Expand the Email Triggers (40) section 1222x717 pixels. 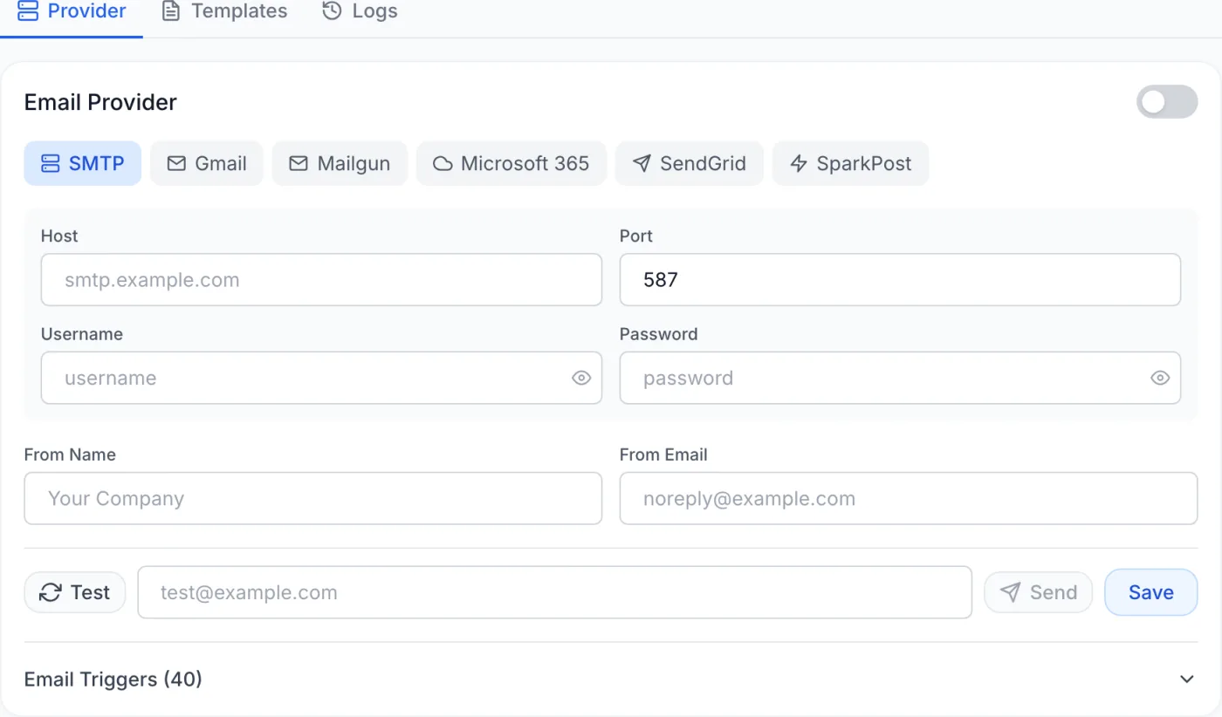point(611,679)
